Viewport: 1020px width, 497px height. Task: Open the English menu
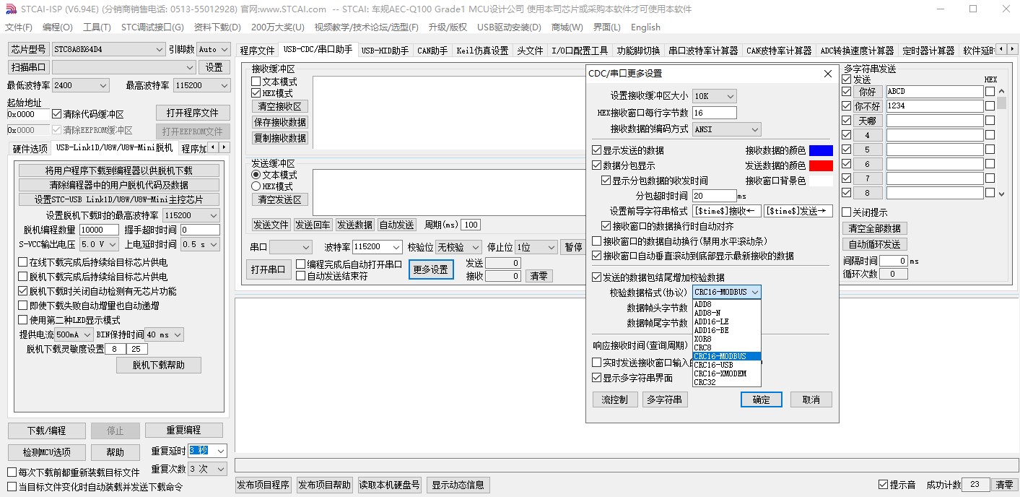pos(645,27)
